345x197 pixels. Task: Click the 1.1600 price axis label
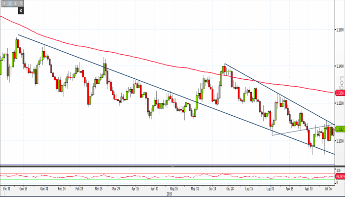point(340,30)
